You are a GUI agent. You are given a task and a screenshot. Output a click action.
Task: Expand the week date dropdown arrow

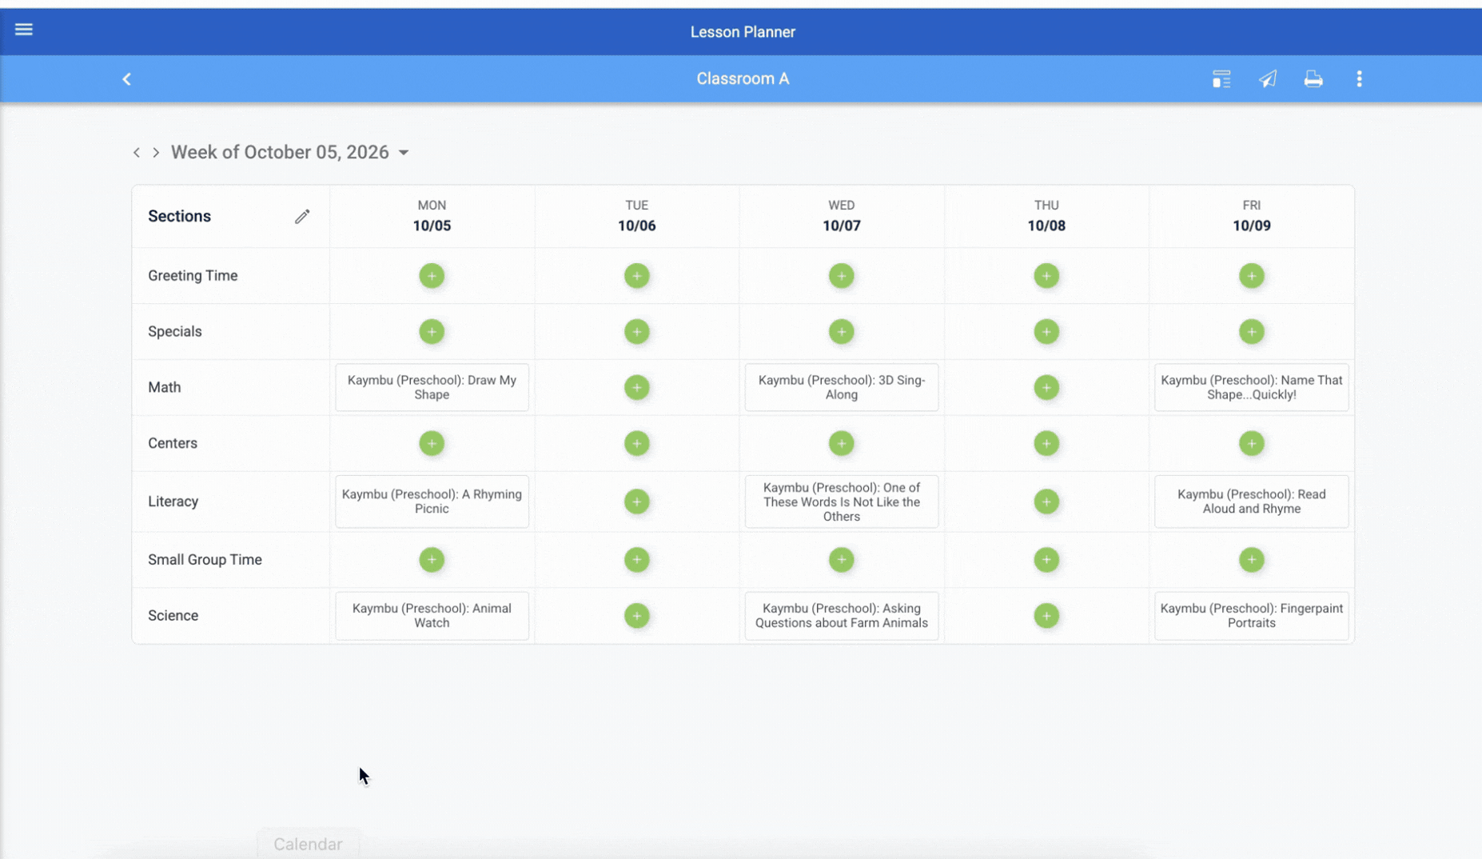pos(404,153)
